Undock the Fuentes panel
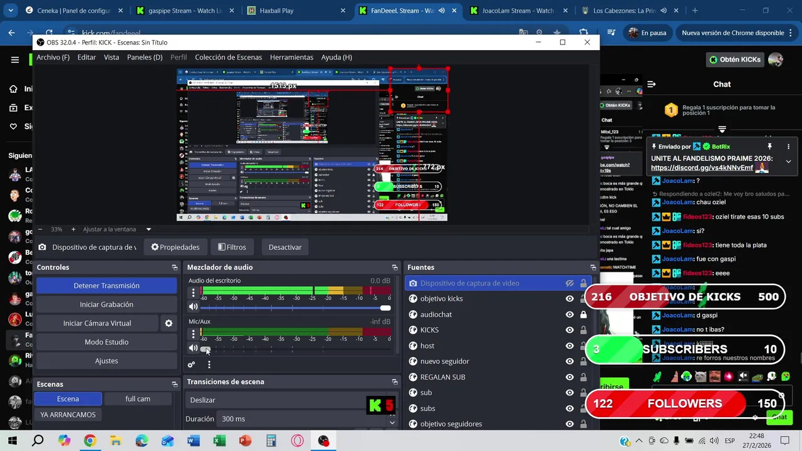 click(593, 267)
